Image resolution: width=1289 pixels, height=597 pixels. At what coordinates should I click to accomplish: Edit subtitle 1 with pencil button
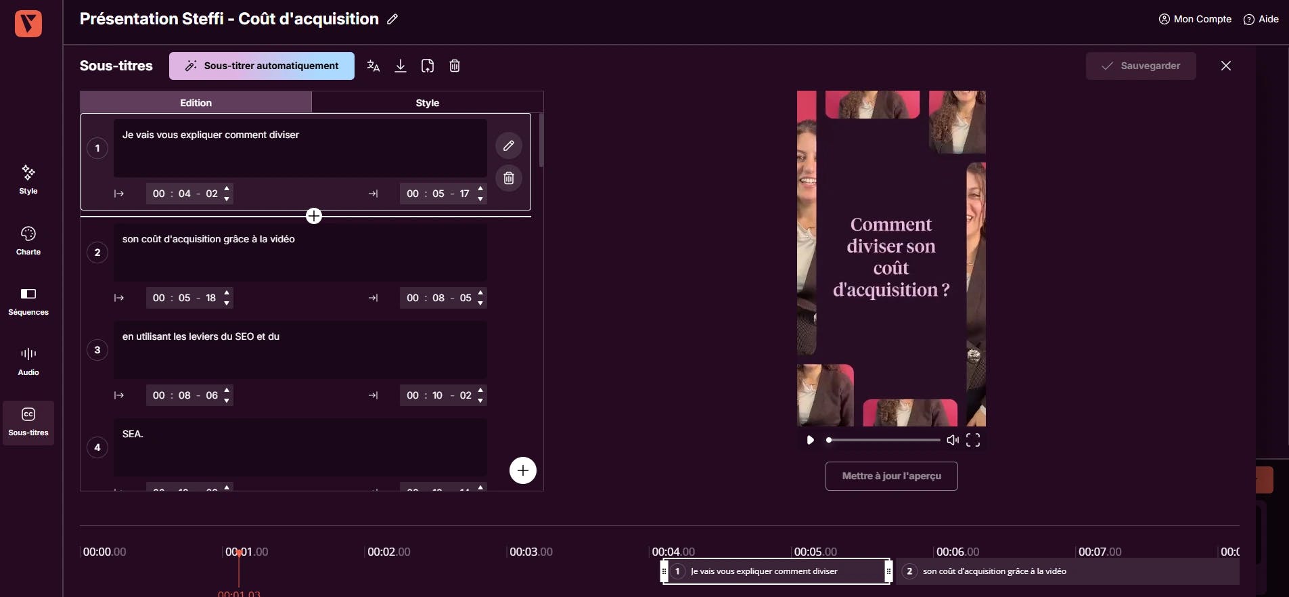click(x=509, y=146)
